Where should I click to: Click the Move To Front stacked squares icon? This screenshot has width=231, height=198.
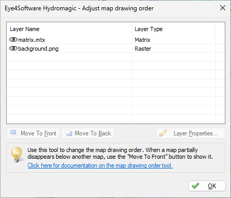pos(14,133)
